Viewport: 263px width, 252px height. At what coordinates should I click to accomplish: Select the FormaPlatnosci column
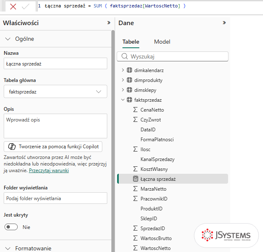coord(157,140)
